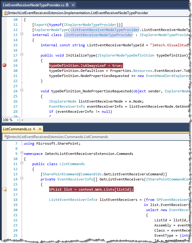Switch to ListEventReceiverNodeTypeProvider.cs tab
Screen dimensions: 192x243
[x=34, y=5]
